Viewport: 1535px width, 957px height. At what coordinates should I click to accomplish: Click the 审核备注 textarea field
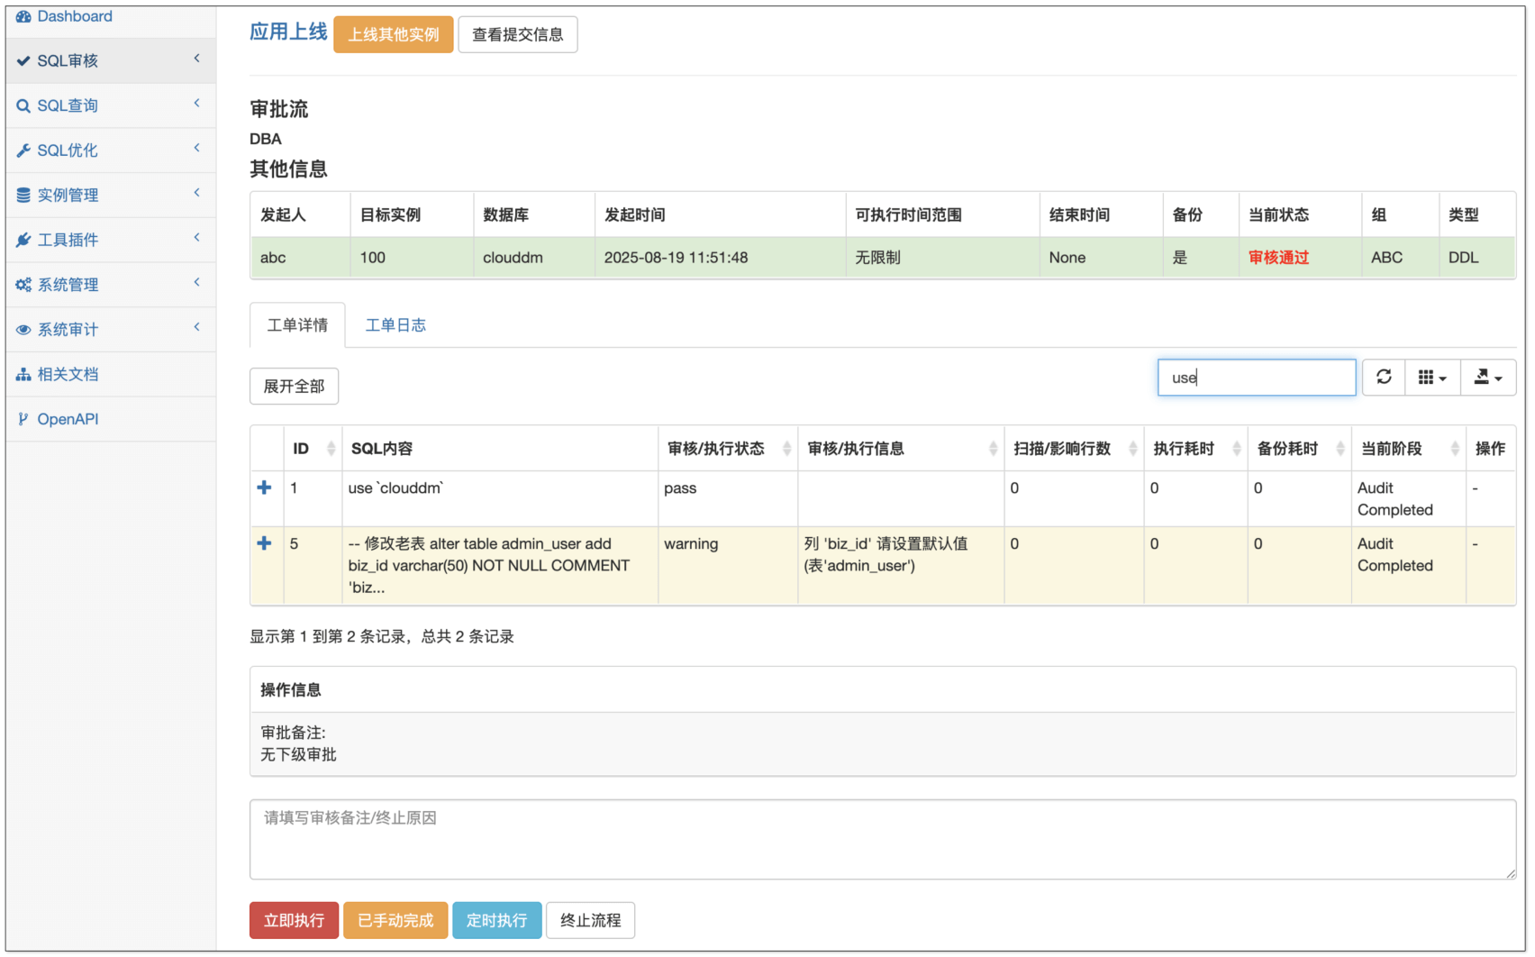[882, 839]
